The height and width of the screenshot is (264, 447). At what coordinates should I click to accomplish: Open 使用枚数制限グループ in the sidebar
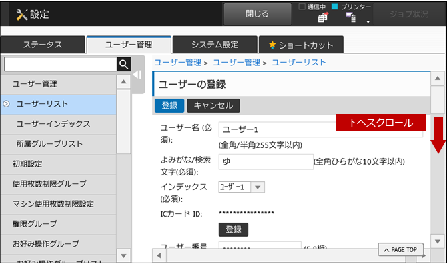tap(59, 184)
